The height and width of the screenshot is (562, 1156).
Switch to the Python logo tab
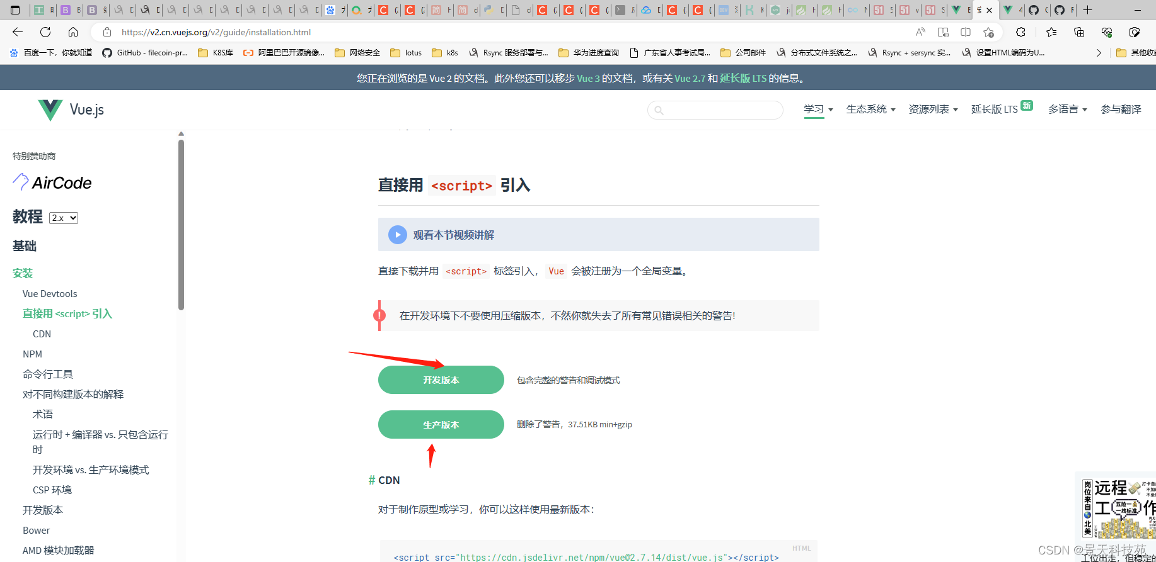488,10
